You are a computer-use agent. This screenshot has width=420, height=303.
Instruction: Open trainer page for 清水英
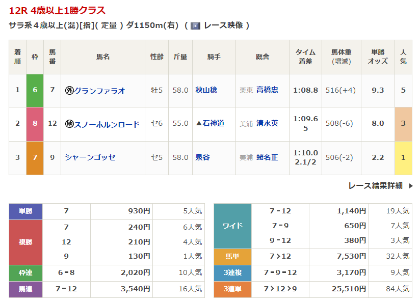[267, 124]
